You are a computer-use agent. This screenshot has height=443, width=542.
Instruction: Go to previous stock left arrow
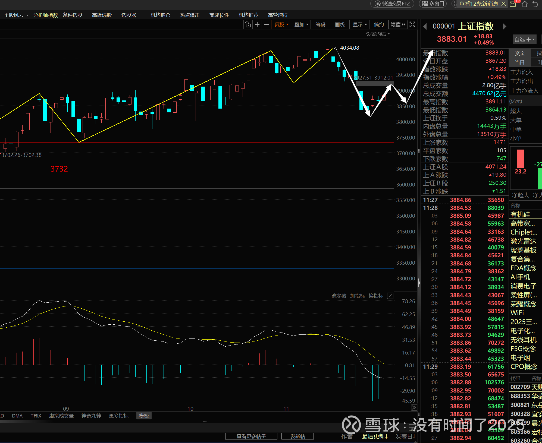[425, 26]
